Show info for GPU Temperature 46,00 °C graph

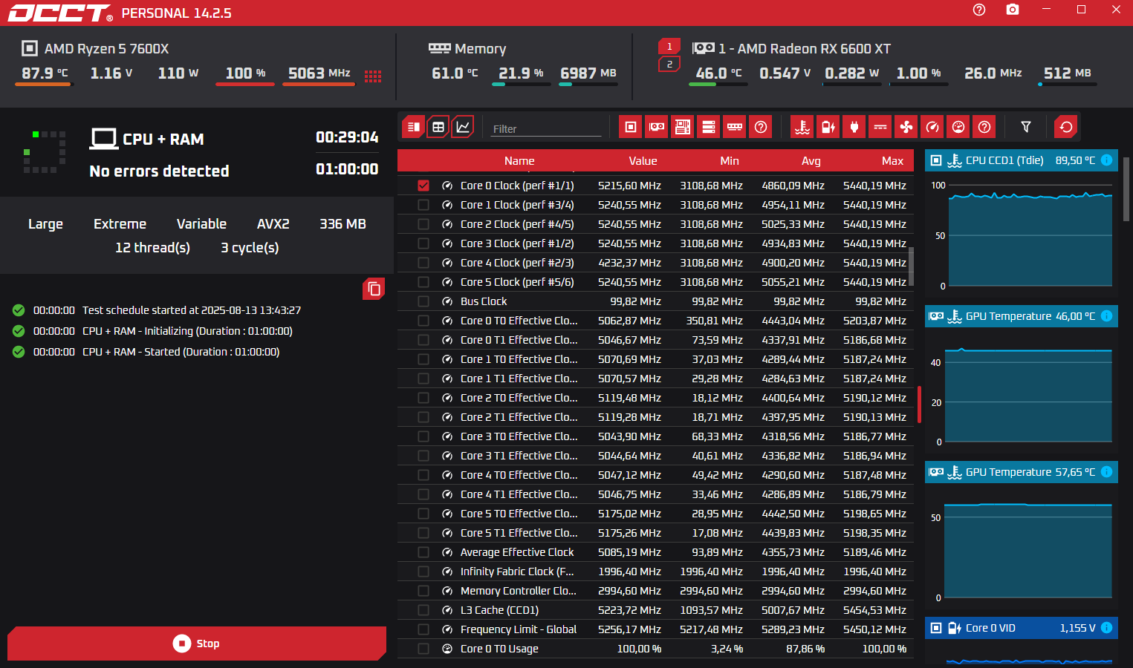coord(1106,316)
